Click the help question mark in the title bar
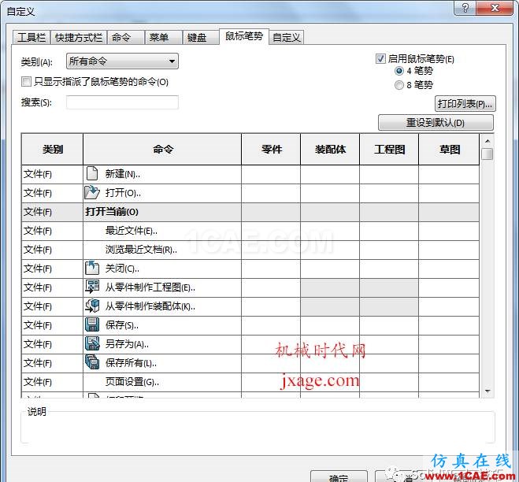Viewport: 519px width, 482px height. coord(465,8)
